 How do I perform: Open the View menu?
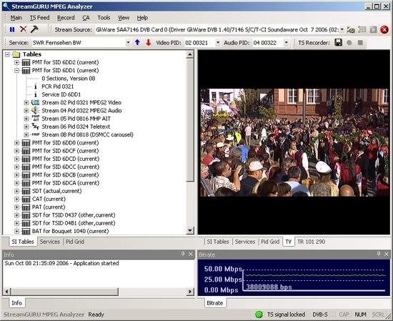(124, 18)
